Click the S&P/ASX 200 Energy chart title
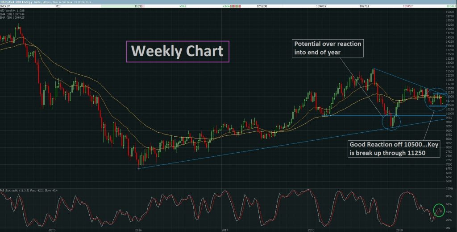This screenshot has height=232, width=457. pos(16,2)
